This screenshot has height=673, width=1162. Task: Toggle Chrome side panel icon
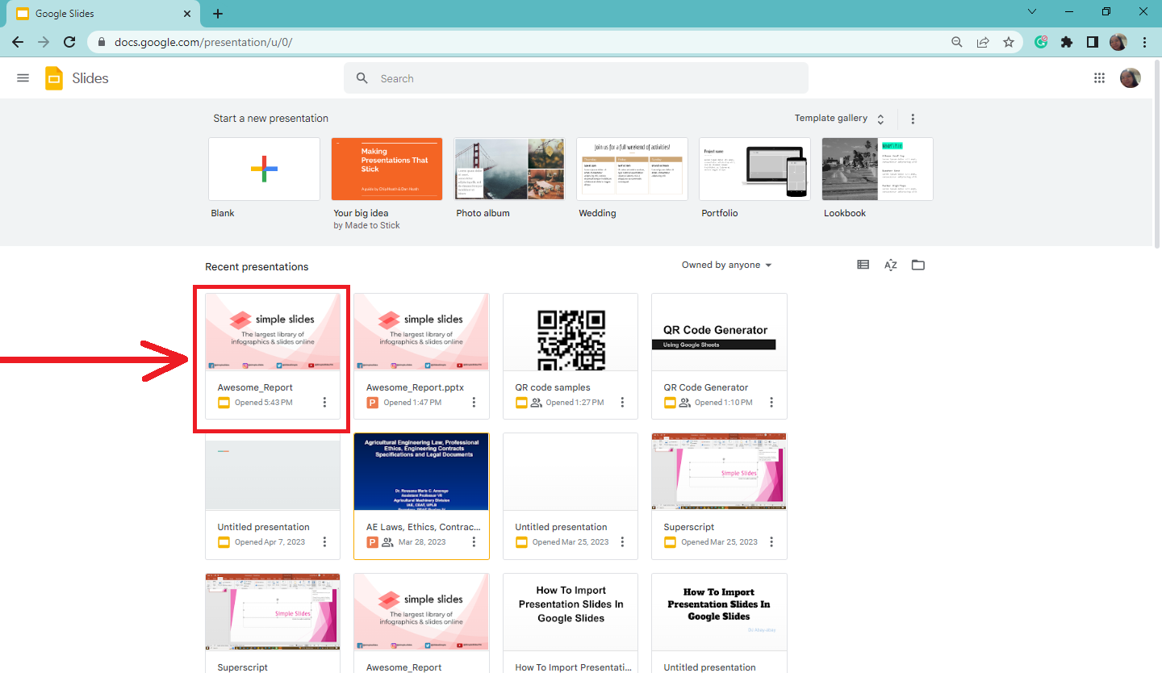click(x=1093, y=42)
